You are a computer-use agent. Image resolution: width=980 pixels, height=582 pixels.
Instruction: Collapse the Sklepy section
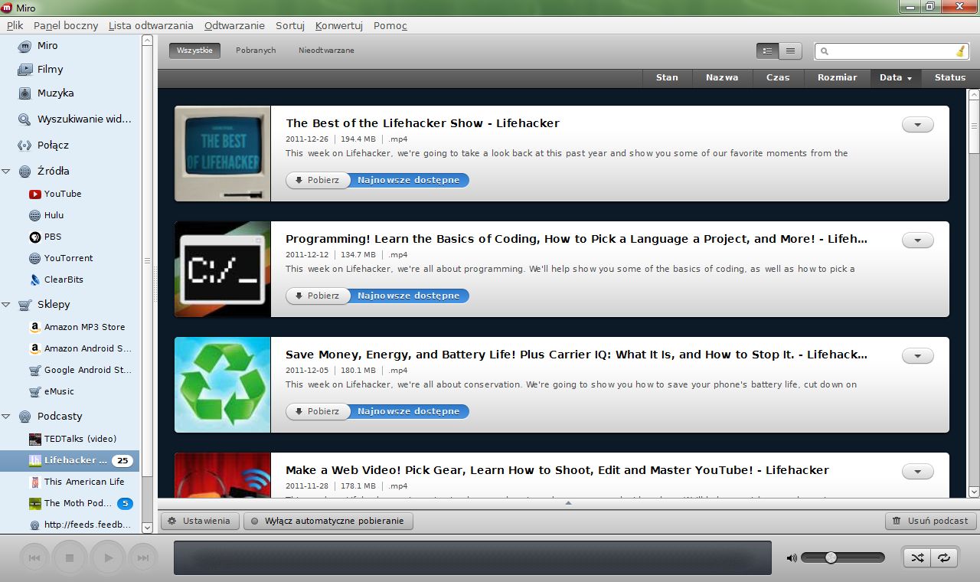coord(6,305)
